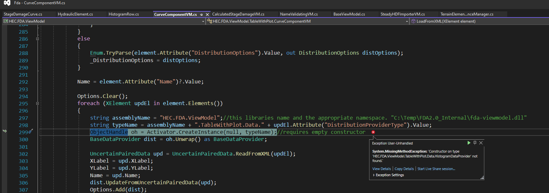Click line number 299 in the gutter
The width and height of the screenshot is (549, 193).
[x=23, y=132]
